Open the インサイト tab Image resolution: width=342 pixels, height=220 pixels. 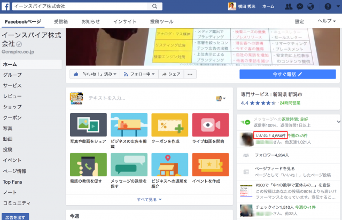pyautogui.click(x=125, y=21)
